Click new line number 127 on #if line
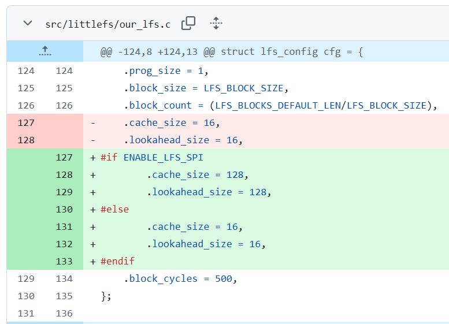The width and height of the screenshot is (449, 324). point(64,158)
